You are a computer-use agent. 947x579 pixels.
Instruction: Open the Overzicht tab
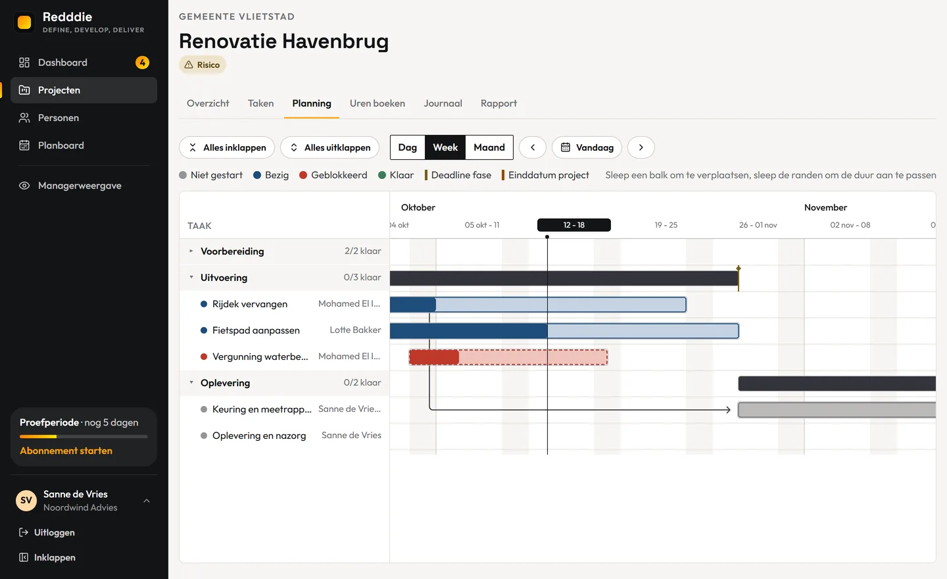tap(208, 103)
